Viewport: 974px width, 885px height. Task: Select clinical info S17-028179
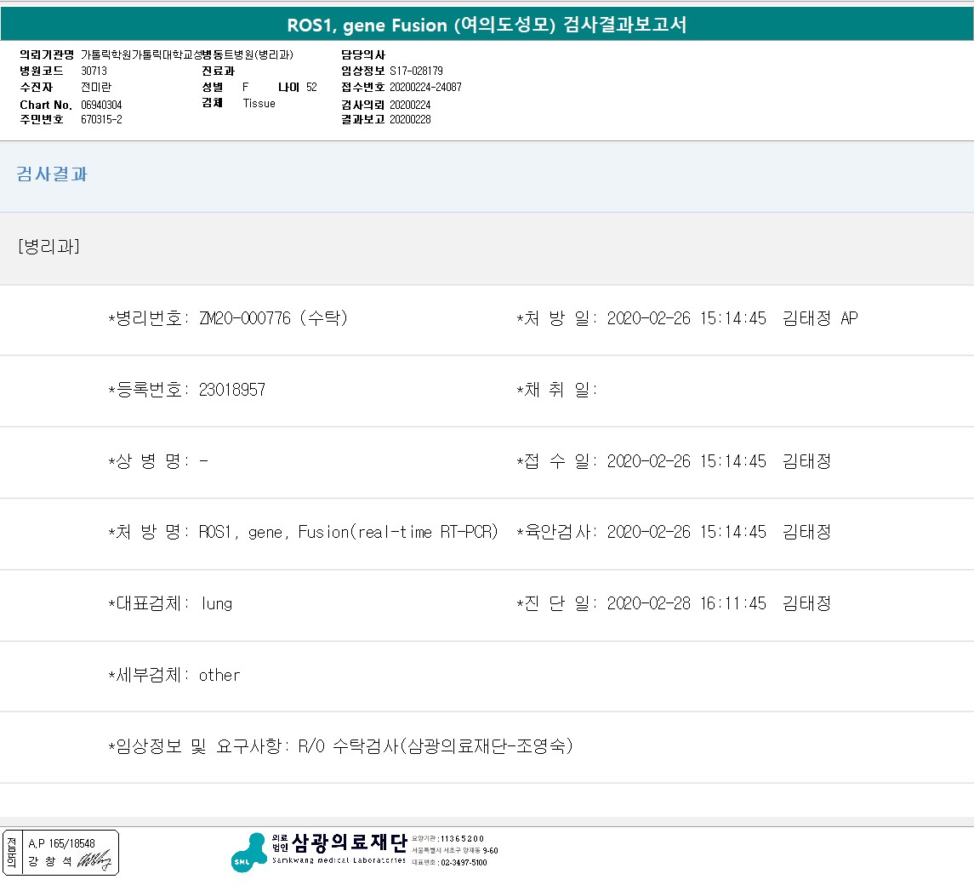(x=416, y=71)
